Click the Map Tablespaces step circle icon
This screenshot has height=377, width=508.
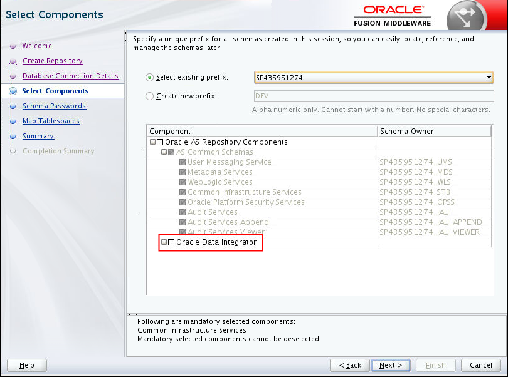point(14,121)
